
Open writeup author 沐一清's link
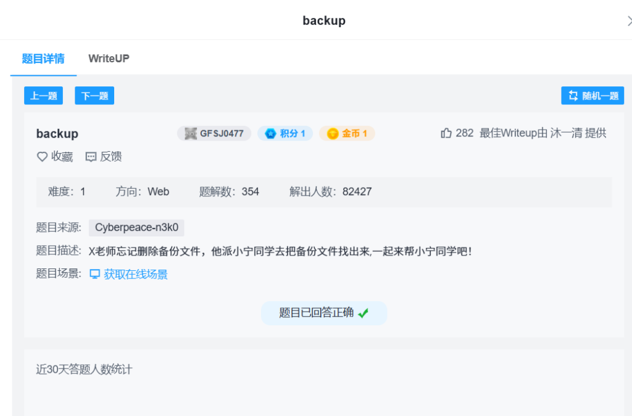(566, 133)
